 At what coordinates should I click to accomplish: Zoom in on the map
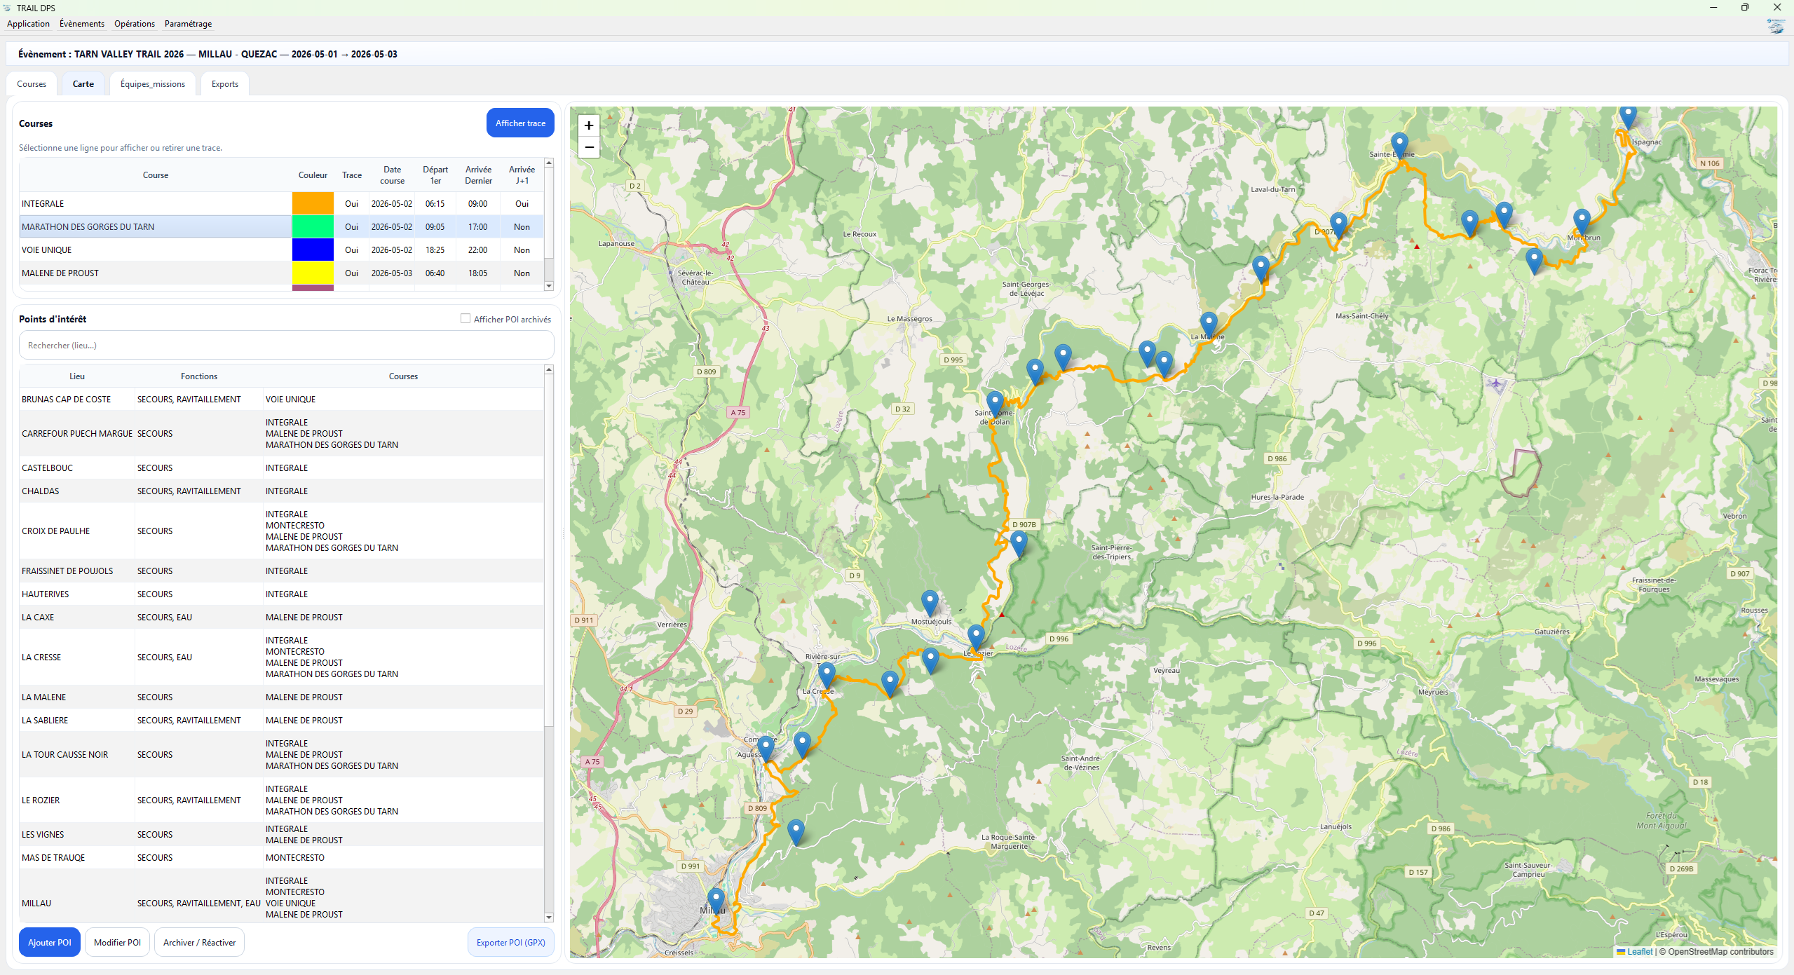coord(589,126)
